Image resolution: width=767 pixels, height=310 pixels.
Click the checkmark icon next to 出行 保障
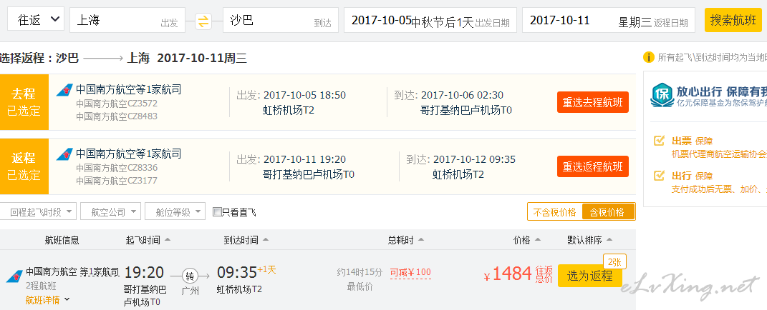click(660, 175)
